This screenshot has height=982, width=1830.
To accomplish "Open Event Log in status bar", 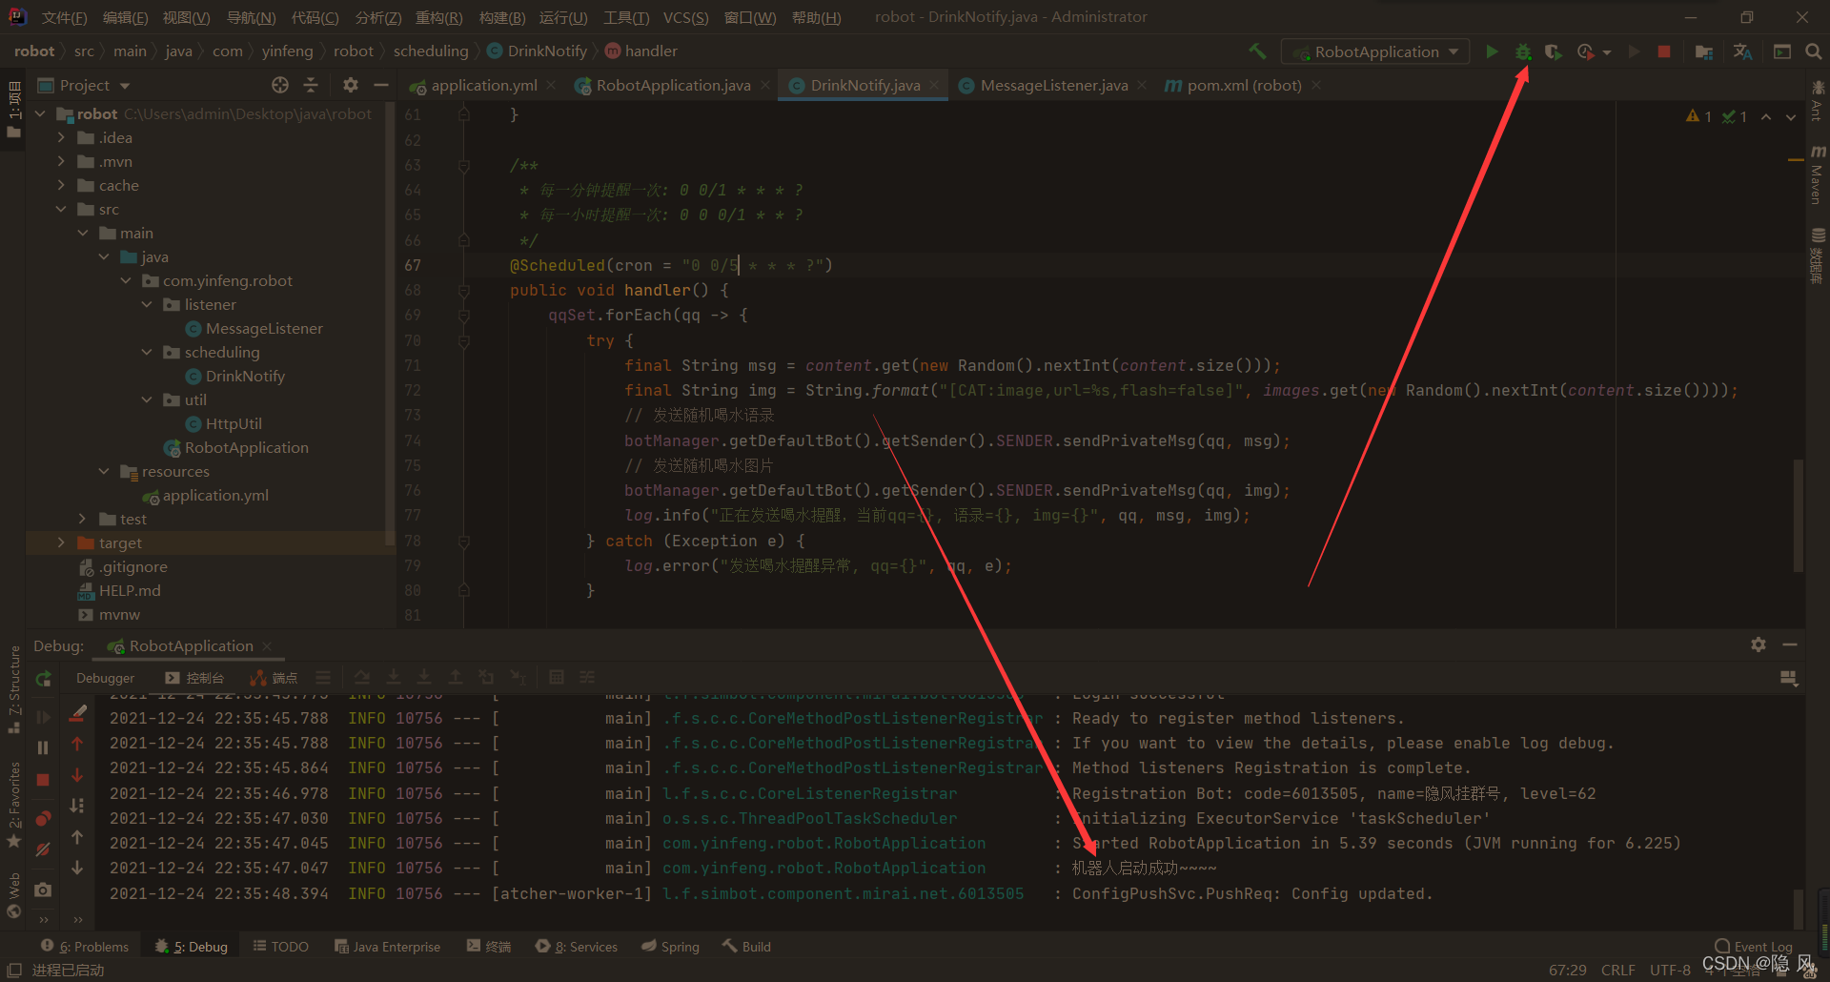I will [x=1753, y=947].
